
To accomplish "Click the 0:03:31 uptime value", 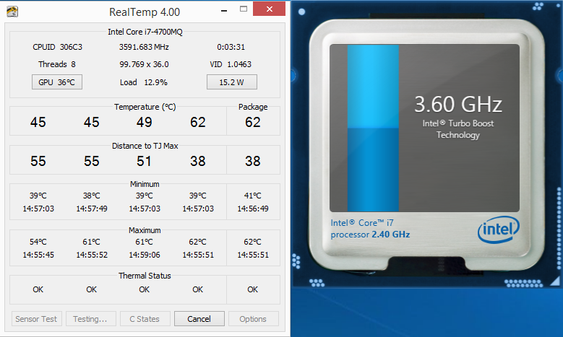I will [231, 47].
